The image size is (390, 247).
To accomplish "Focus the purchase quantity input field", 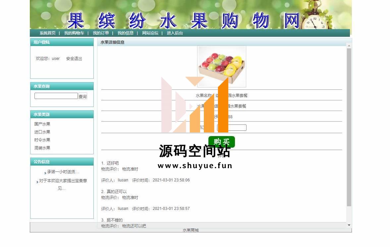I will click(x=232, y=128).
